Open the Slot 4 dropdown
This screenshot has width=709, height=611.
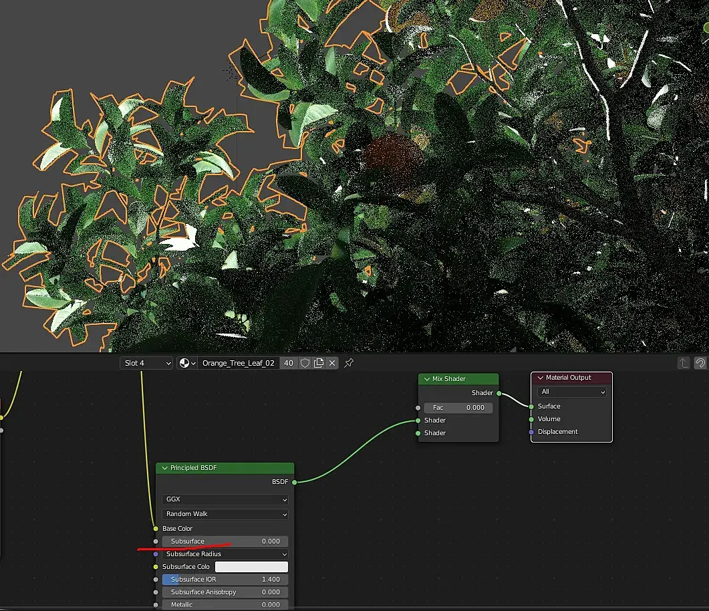point(146,363)
